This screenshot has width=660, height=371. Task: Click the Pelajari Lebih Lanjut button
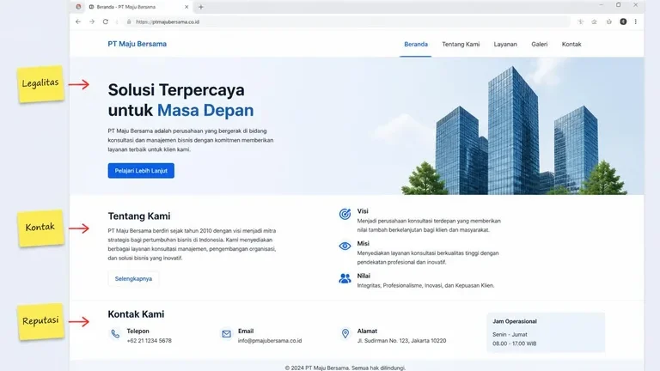(141, 171)
